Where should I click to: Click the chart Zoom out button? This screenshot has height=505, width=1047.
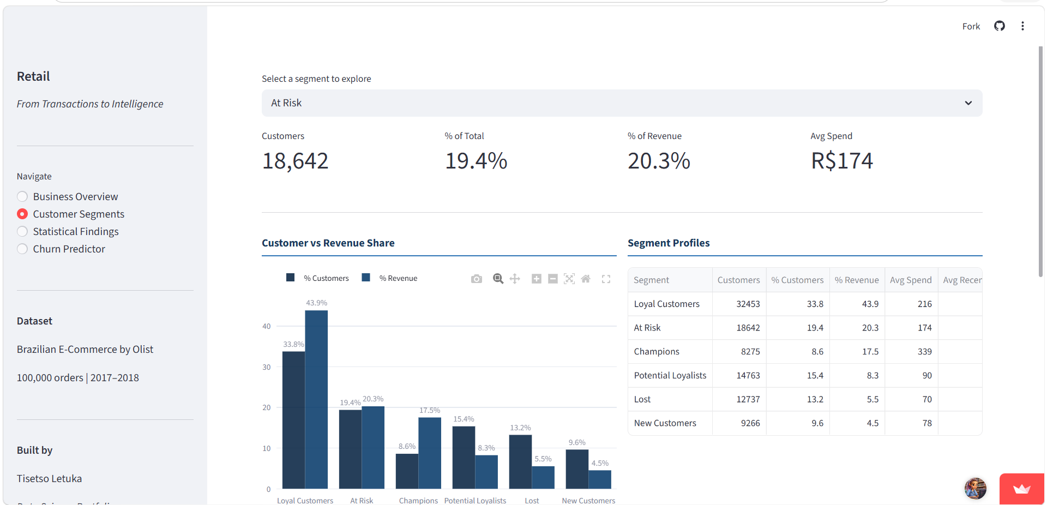[553, 279]
